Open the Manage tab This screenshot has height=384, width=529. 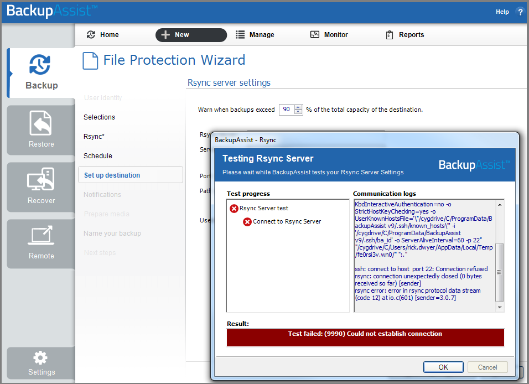tap(255, 34)
